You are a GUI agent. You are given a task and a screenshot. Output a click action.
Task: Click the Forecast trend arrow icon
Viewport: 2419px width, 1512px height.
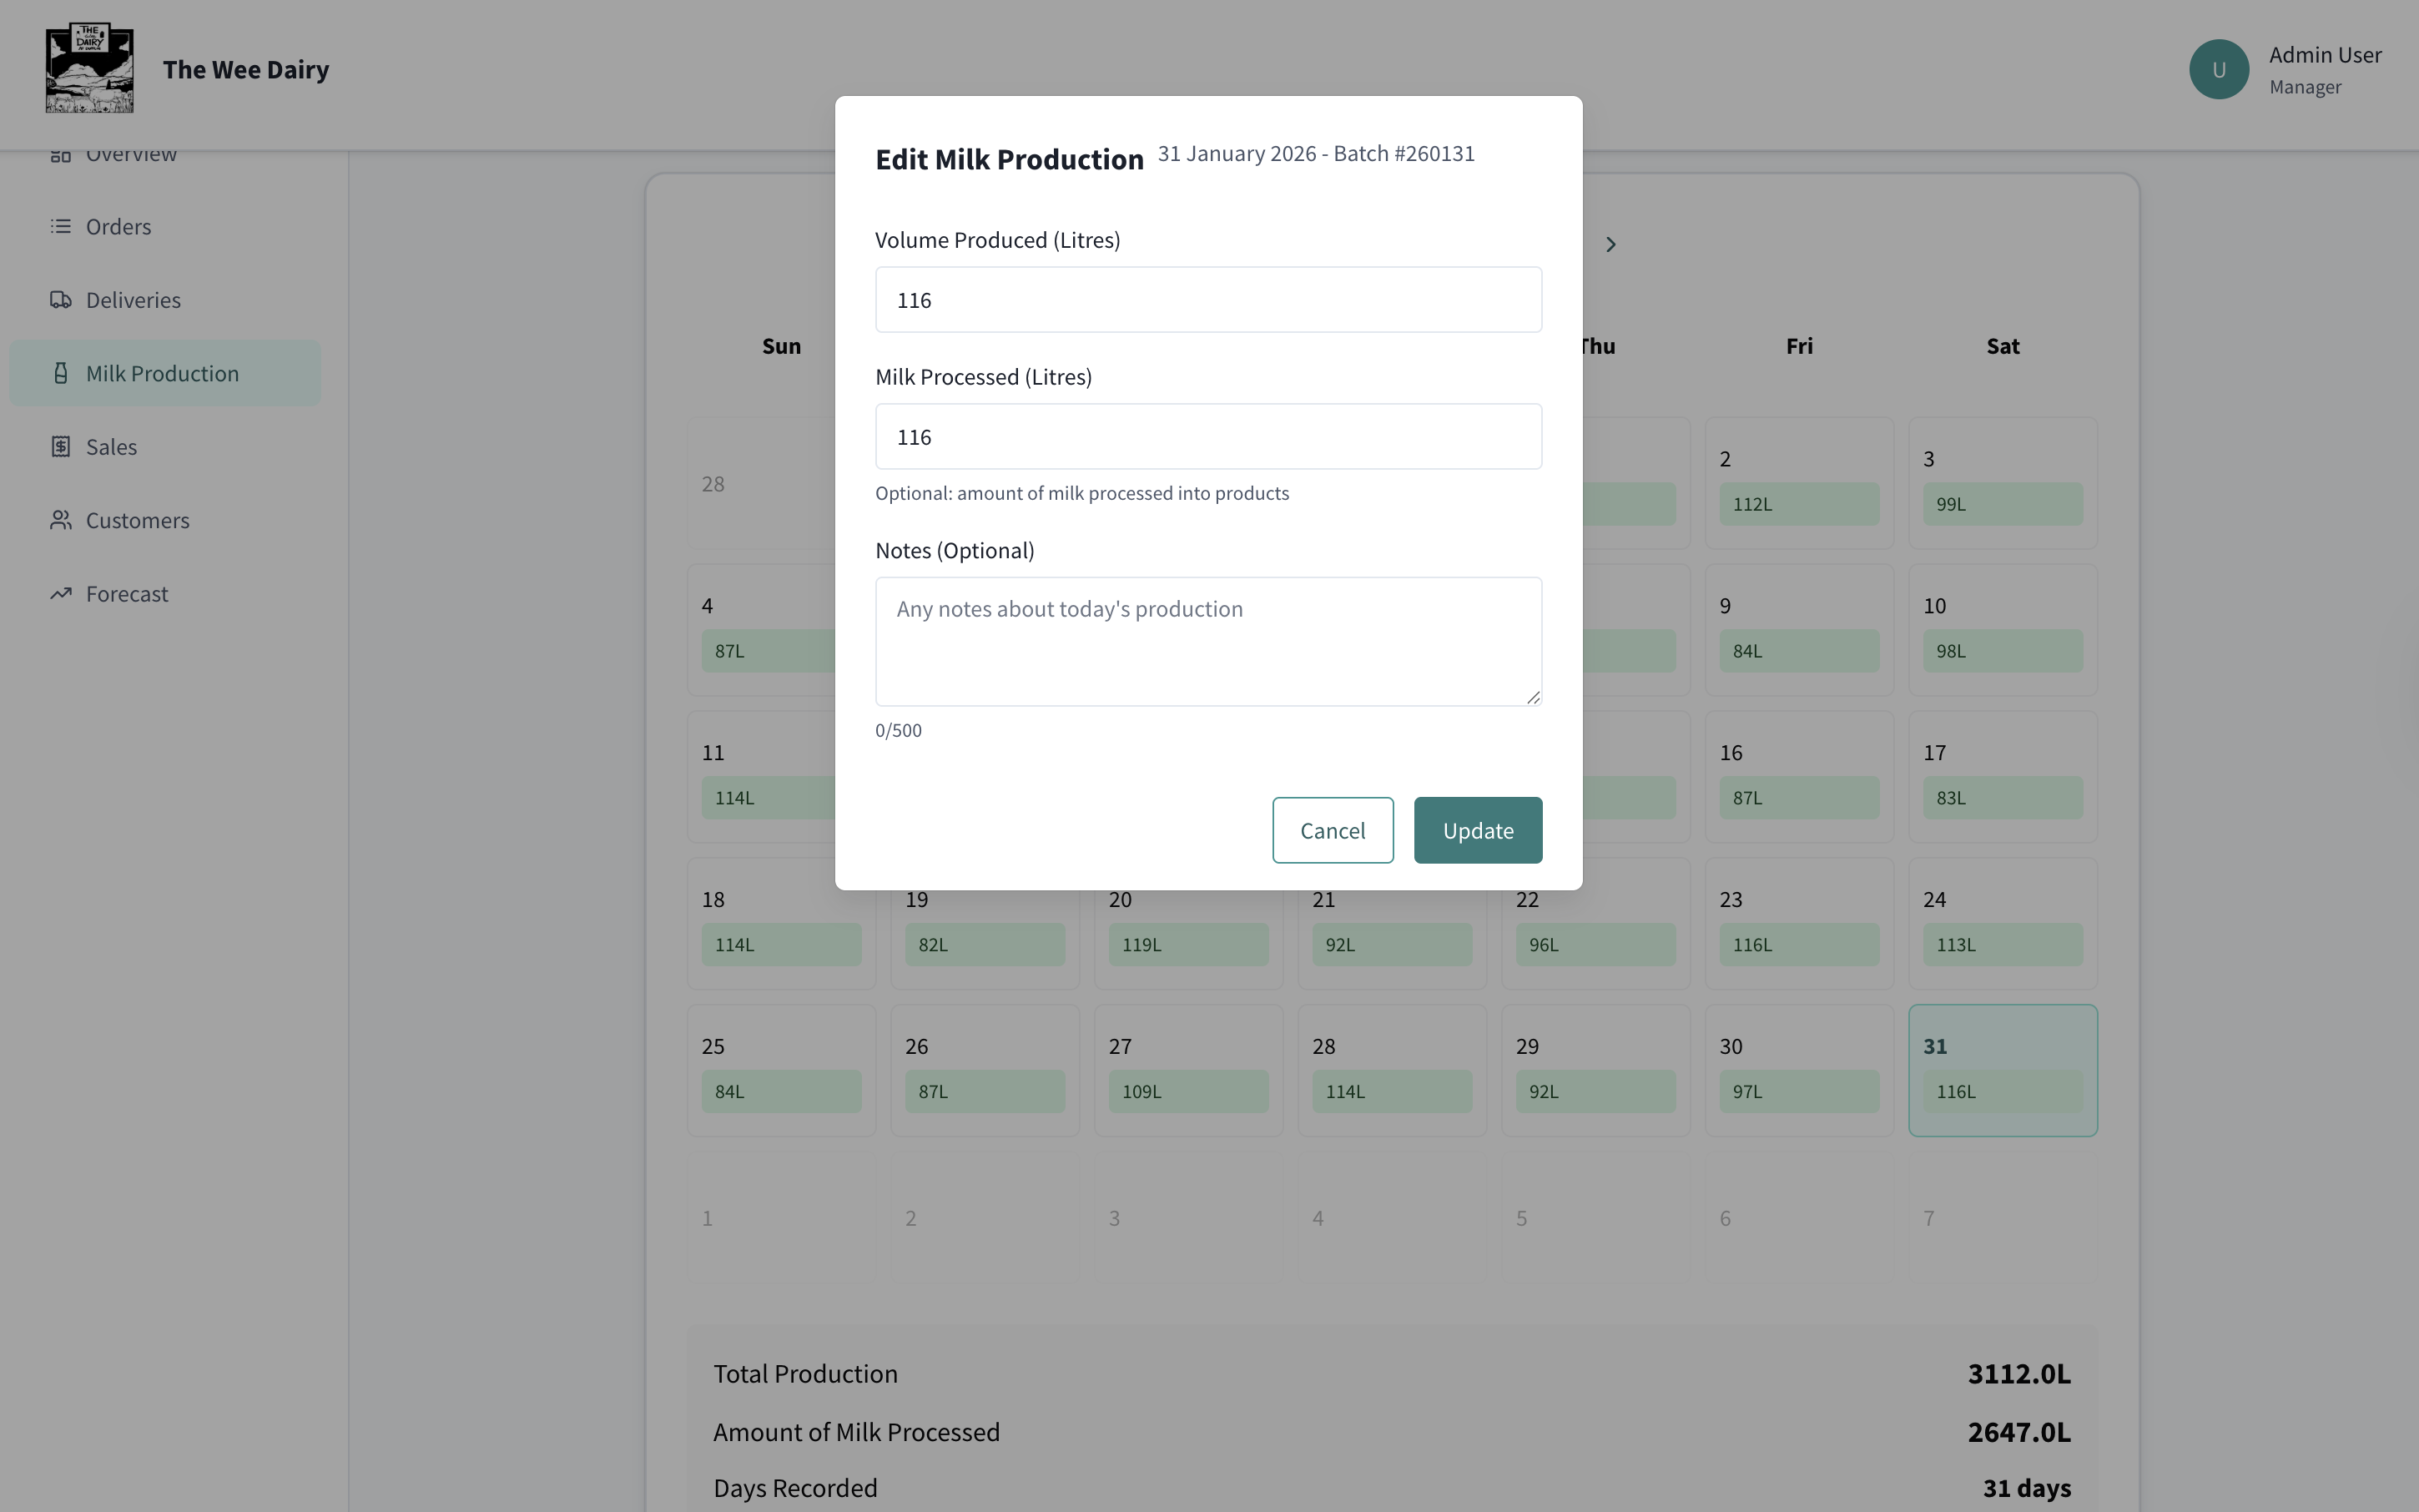[x=60, y=594]
